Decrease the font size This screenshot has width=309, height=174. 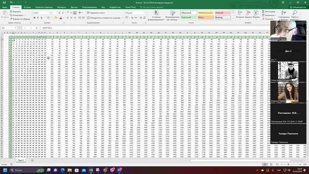click(x=63, y=13)
